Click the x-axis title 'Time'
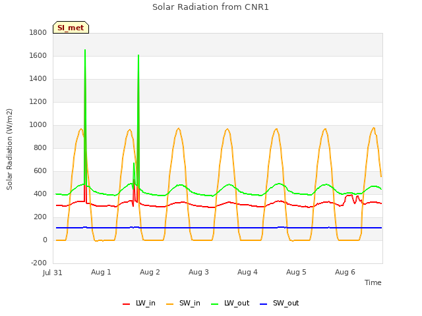The image size is (422, 316). (373, 282)
